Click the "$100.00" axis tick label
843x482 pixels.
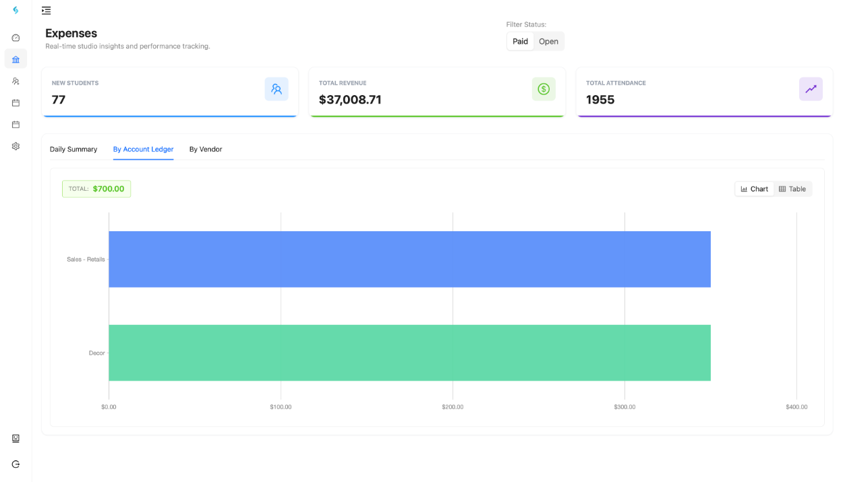(x=281, y=407)
